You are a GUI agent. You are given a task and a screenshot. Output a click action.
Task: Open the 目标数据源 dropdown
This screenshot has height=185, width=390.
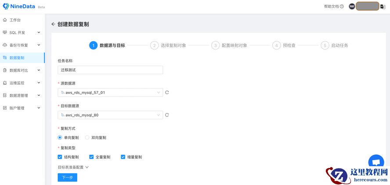(x=110, y=115)
